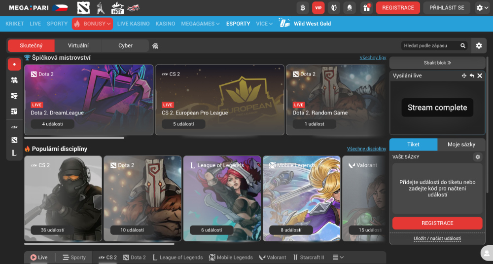The width and height of the screenshot is (493, 264).
Task: Click the CS sidebar icon
Action: [14, 127]
